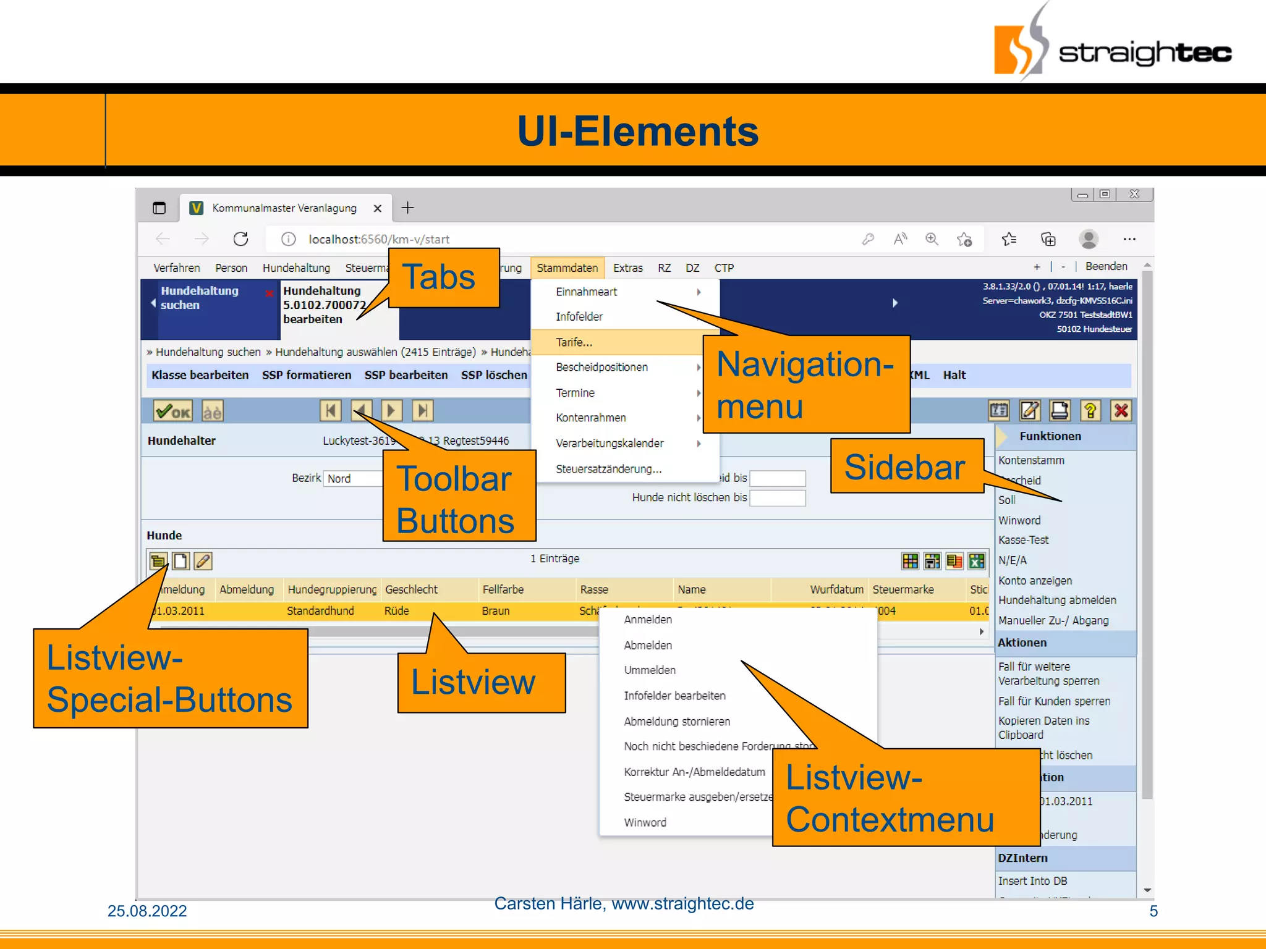Open the Hundehaltung menu
Screen dimensions: 1266x949
[296, 268]
